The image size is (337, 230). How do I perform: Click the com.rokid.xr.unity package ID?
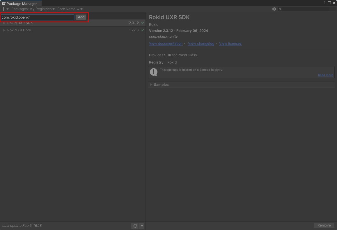click(163, 37)
